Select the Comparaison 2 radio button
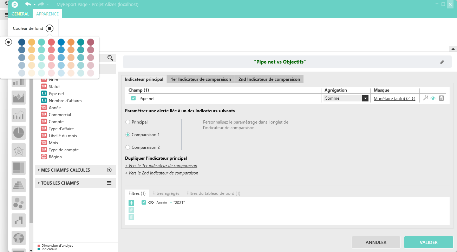 pyautogui.click(x=128, y=147)
